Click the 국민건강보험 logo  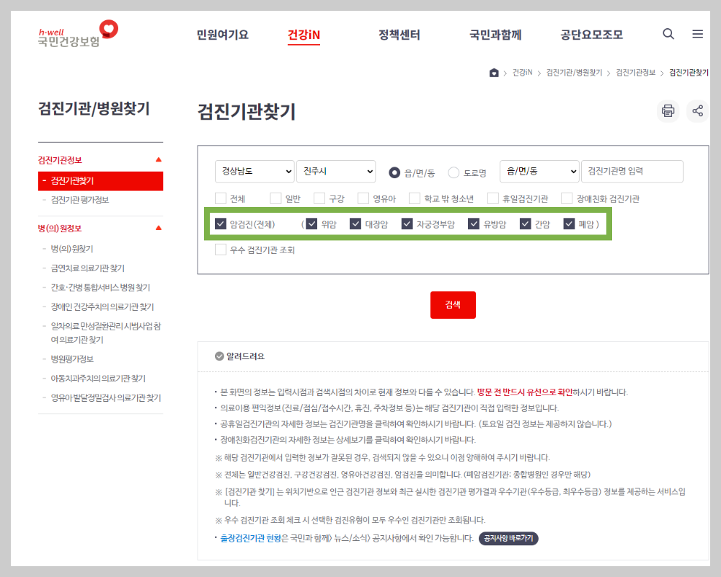pyautogui.click(x=78, y=34)
